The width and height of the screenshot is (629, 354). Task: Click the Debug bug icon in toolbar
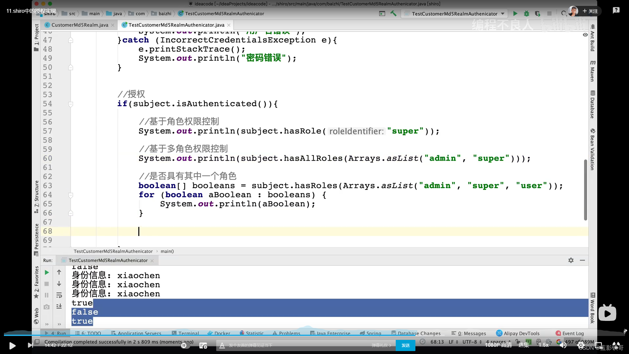(526, 14)
